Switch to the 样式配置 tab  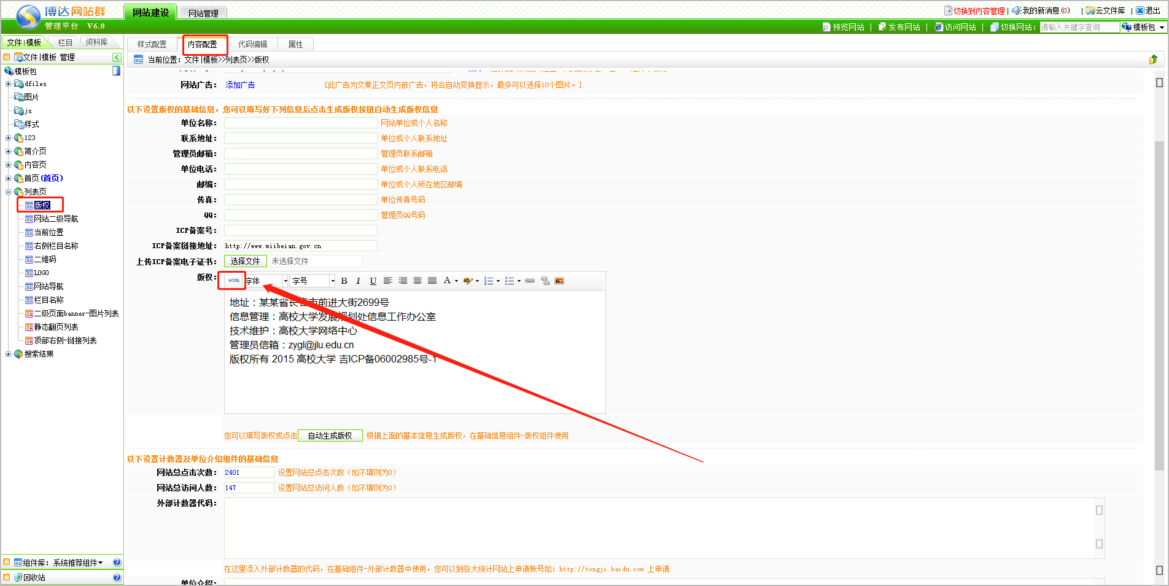pos(152,44)
